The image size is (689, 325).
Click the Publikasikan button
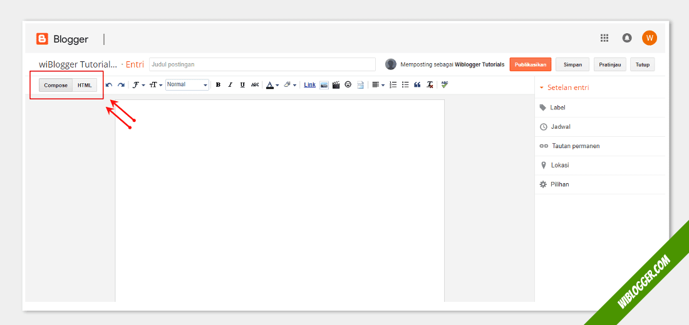(531, 64)
